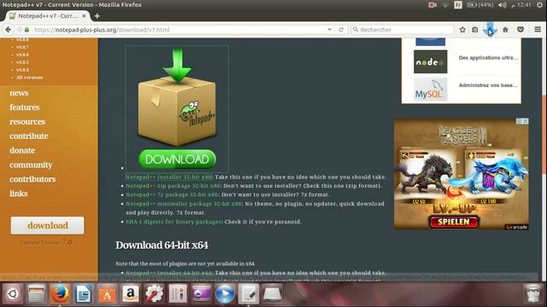Screen dimensions: 547x307
Task: Open System Settings gear-wrench dock icon
Action: coord(154,293)
